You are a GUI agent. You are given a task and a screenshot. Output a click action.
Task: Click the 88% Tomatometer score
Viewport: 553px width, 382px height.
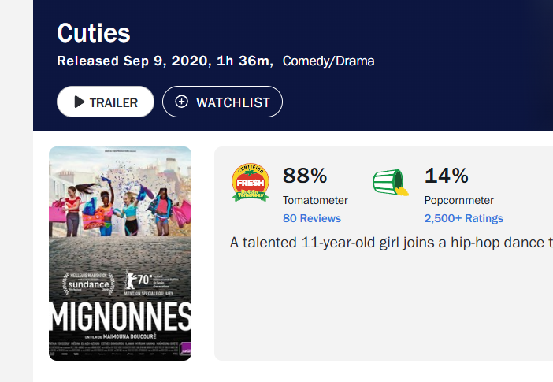305,175
